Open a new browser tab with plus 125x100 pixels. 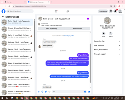52,2
